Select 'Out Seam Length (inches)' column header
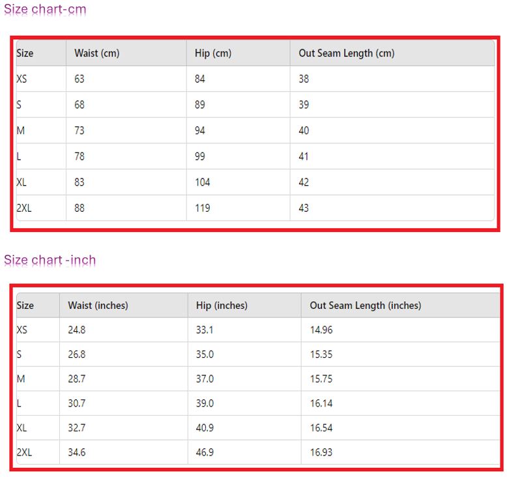Viewport: 507px width, 477px height. (x=365, y=305)
